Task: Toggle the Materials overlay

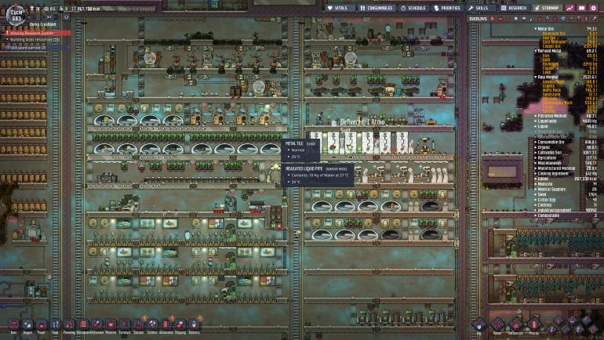Action: [516, 19]
